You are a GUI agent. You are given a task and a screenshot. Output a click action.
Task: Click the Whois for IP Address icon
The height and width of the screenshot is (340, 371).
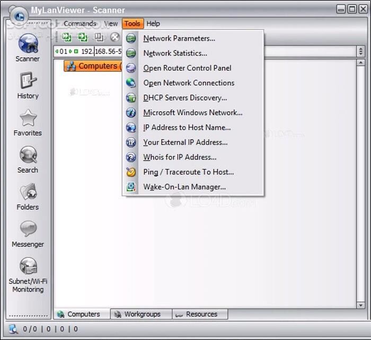131,157
